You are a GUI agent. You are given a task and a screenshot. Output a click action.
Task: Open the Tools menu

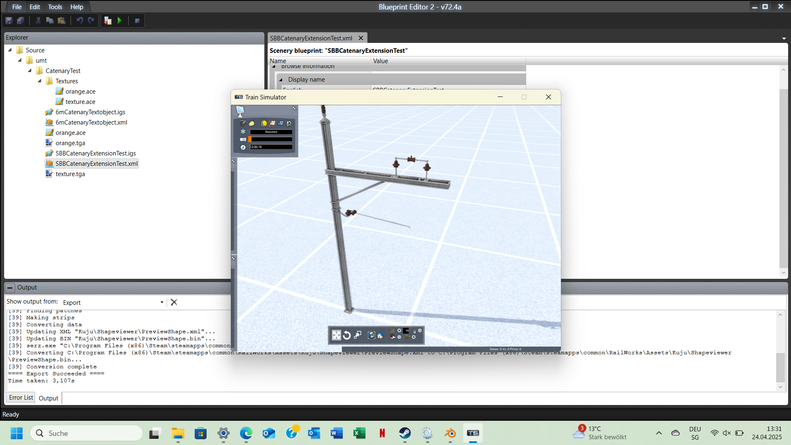[x=55, y=7]
